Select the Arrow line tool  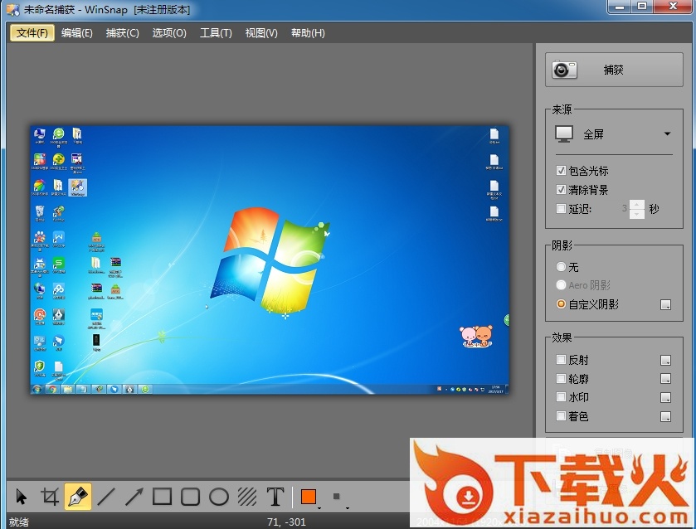pos(134,497)
